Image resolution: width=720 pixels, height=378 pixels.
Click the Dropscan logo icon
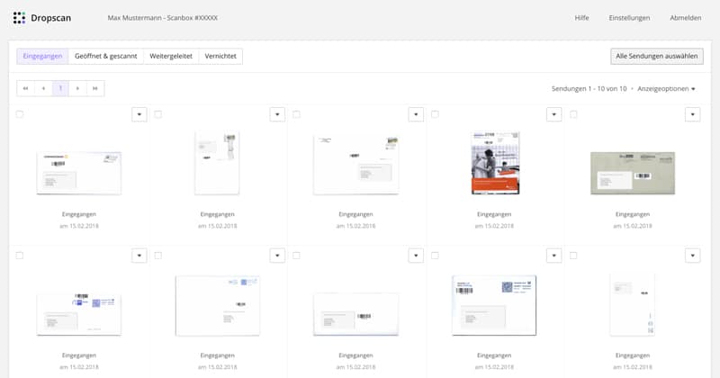tap(20, 17)
